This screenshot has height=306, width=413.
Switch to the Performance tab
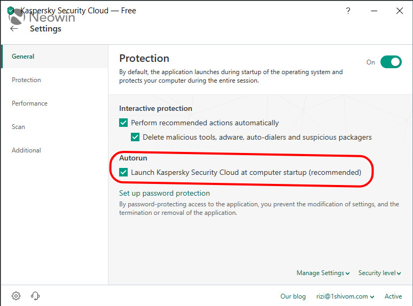point(29,103)
